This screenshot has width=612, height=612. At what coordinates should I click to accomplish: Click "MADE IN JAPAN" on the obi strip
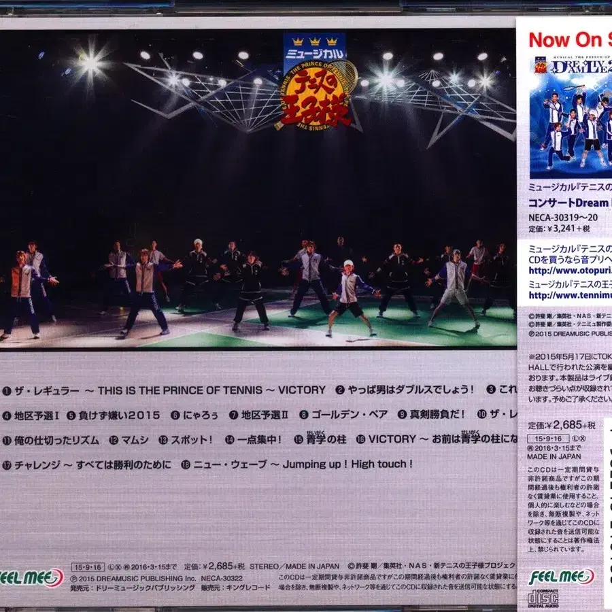click(554, 456)
